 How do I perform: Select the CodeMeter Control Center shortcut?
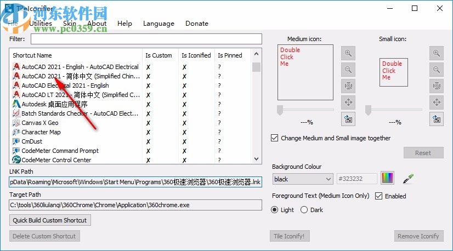[x=56, y=159]
